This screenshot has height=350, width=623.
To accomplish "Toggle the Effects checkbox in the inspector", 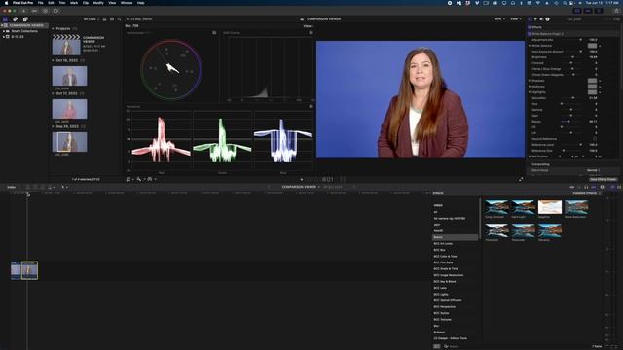I will coord(530,27).
